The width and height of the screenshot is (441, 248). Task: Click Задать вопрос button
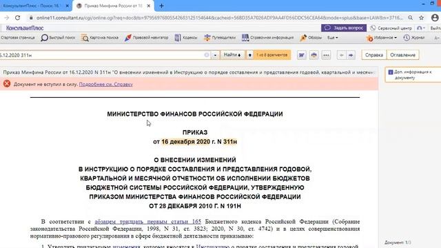(x=344, y=28)
